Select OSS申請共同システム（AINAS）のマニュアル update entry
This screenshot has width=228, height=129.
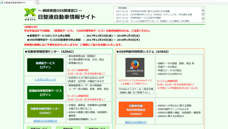tap(154, 15)
